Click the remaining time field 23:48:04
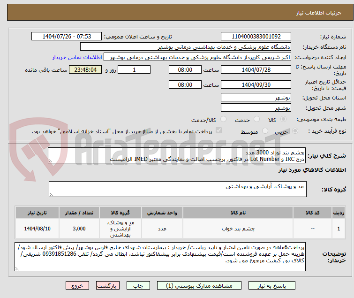The height and width of the screenshot is (298, 354). [x=85, y=69]
